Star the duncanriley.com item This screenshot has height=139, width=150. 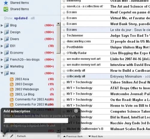[64, 42]
